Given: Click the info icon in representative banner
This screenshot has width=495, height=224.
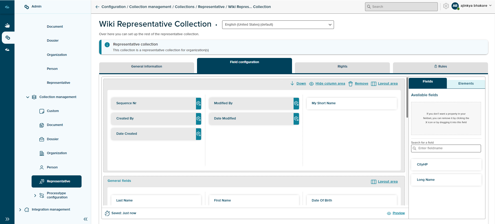Looking at the screenshot, I should [x=107, y=45].
